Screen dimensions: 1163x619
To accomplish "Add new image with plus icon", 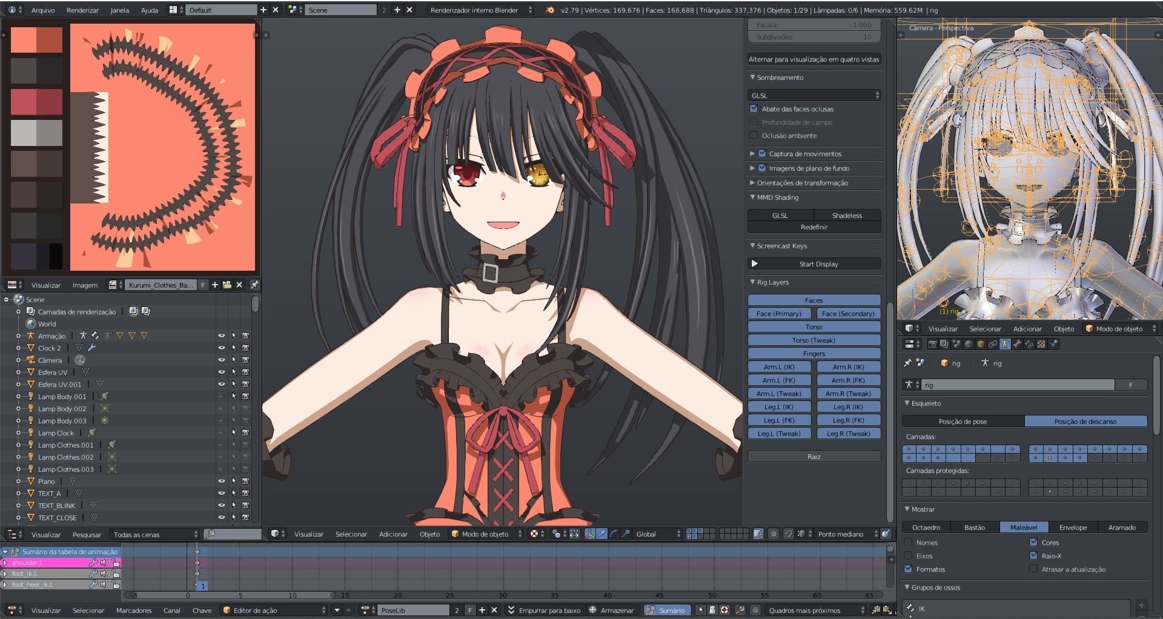I will click(x=215, y=285).
